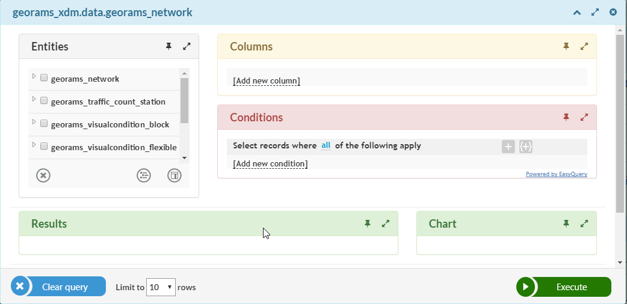Click the 'all' condition linking selector
The height and width of the screenshot is (304, 627).
tap(326, 145)
